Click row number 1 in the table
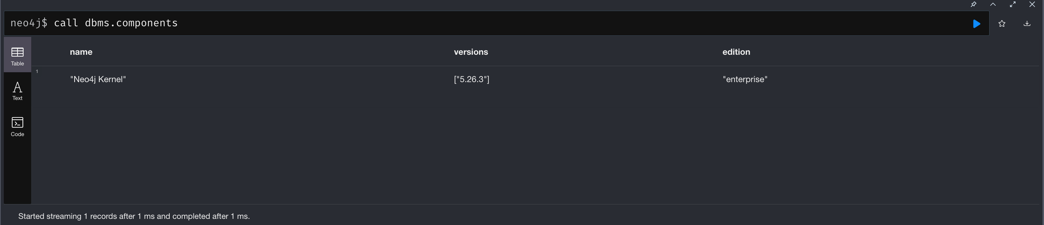The width and height of the screenshot is (1044, 225). (x=37, y=71)
